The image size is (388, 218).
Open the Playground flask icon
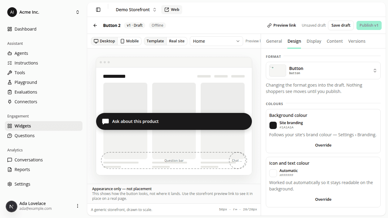10,82
